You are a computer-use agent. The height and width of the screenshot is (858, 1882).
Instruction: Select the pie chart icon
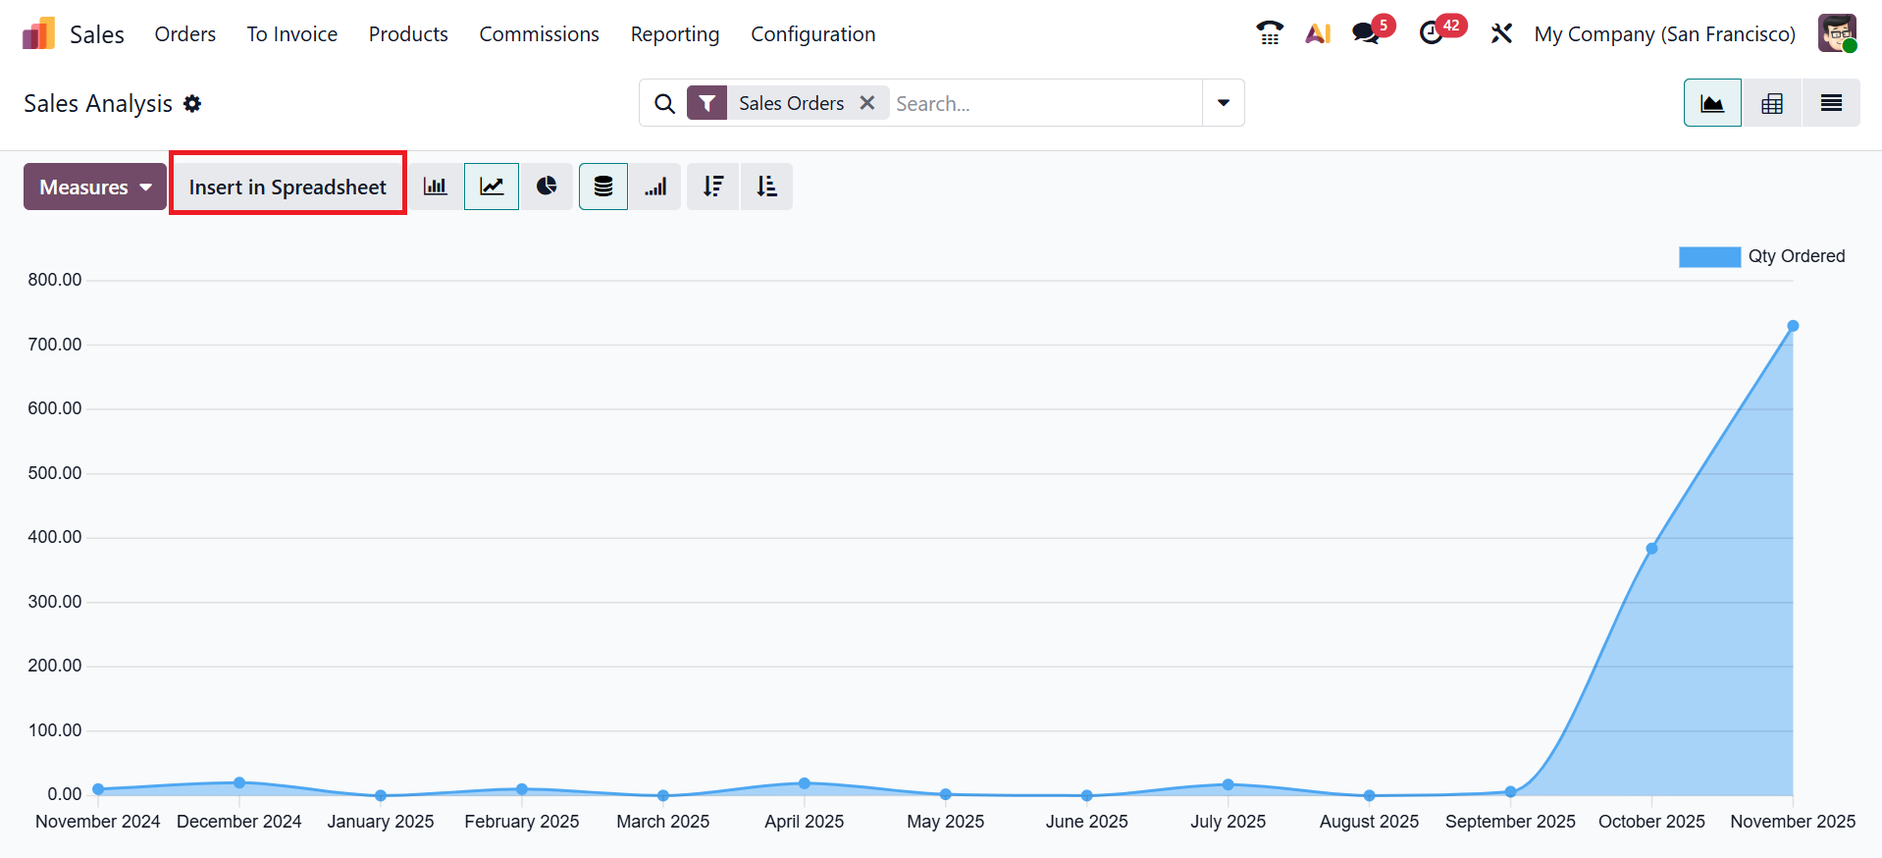pos(547,187)
